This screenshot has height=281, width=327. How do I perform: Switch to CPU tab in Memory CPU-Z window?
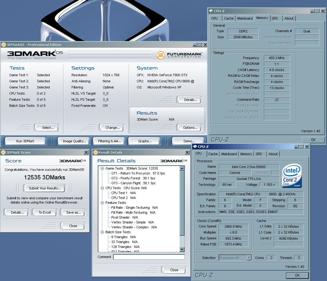coord(215,18)
